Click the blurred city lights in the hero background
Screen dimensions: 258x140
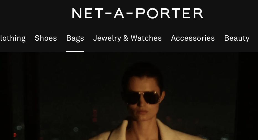click(19, 128)
